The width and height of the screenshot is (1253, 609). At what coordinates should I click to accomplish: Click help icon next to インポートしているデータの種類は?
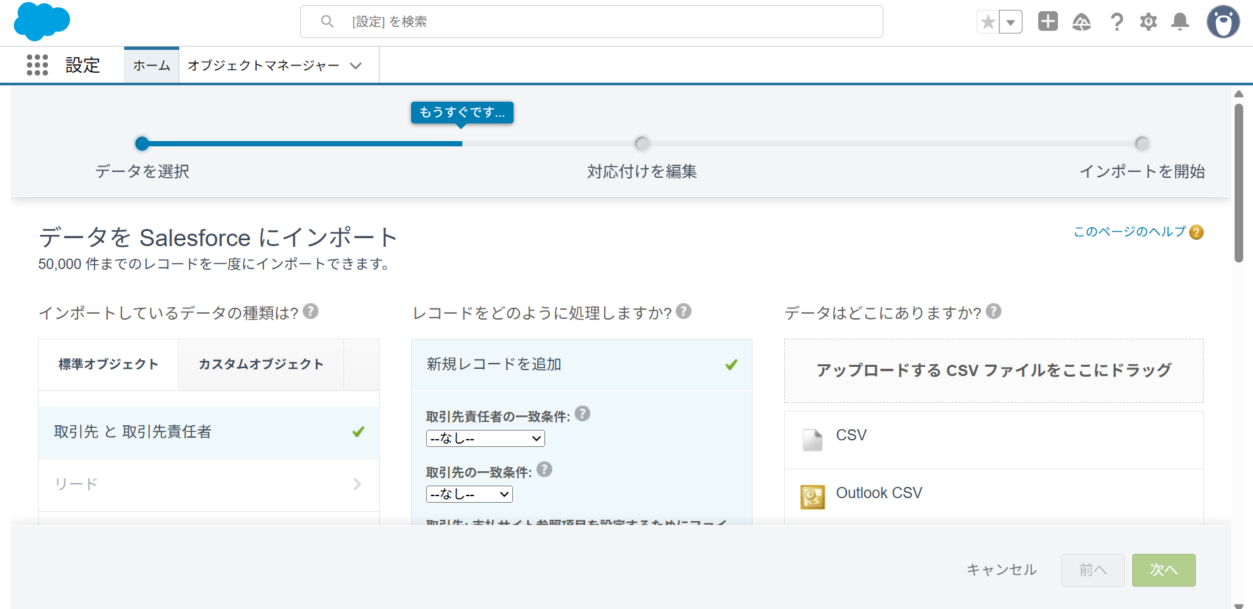tap(311, 311)
